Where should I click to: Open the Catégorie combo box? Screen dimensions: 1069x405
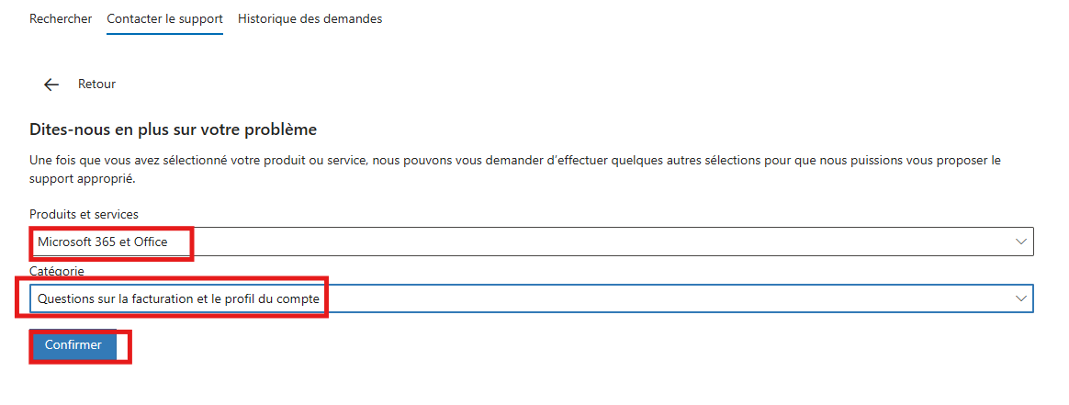532,298
